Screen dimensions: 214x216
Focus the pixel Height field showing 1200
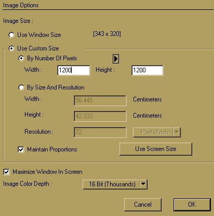pyautogui.click(x=148, y=70)
